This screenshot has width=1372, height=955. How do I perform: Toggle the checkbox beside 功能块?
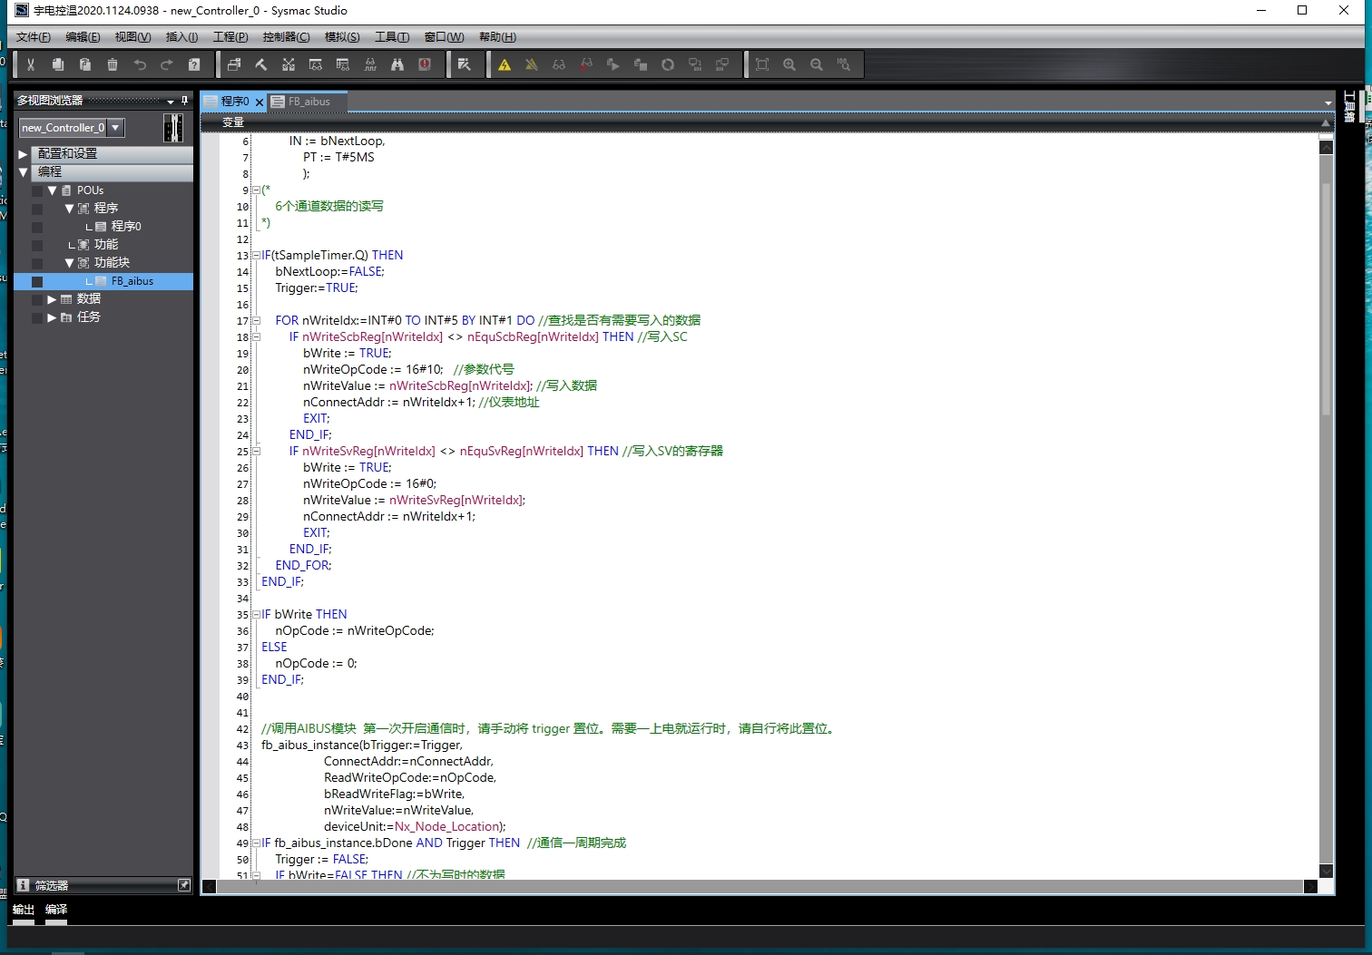[x=37, y=263]
